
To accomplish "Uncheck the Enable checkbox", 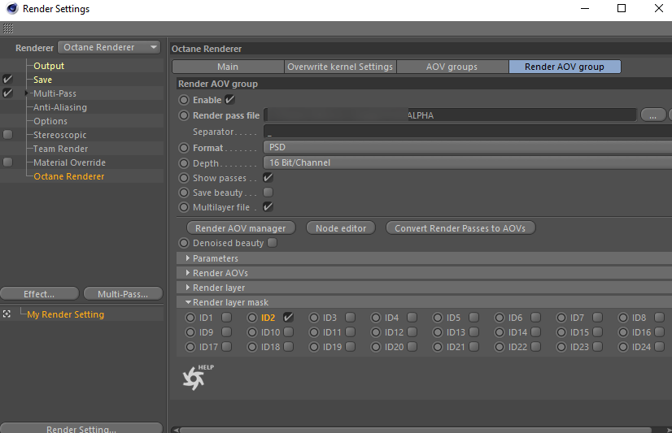I will pos(229,100).
